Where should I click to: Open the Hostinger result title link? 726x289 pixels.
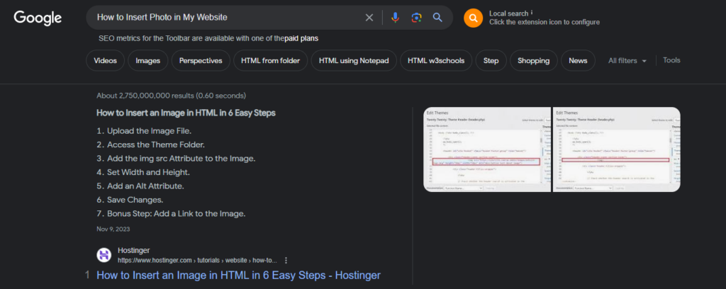tap(238, 275)
